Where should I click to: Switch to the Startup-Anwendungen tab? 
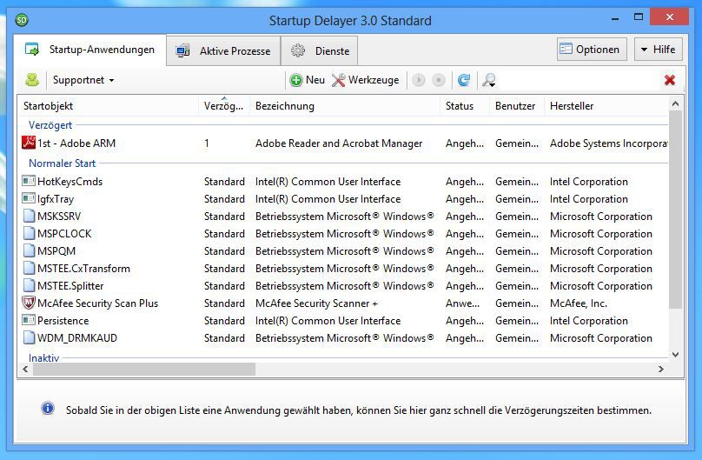click(90, 50)
